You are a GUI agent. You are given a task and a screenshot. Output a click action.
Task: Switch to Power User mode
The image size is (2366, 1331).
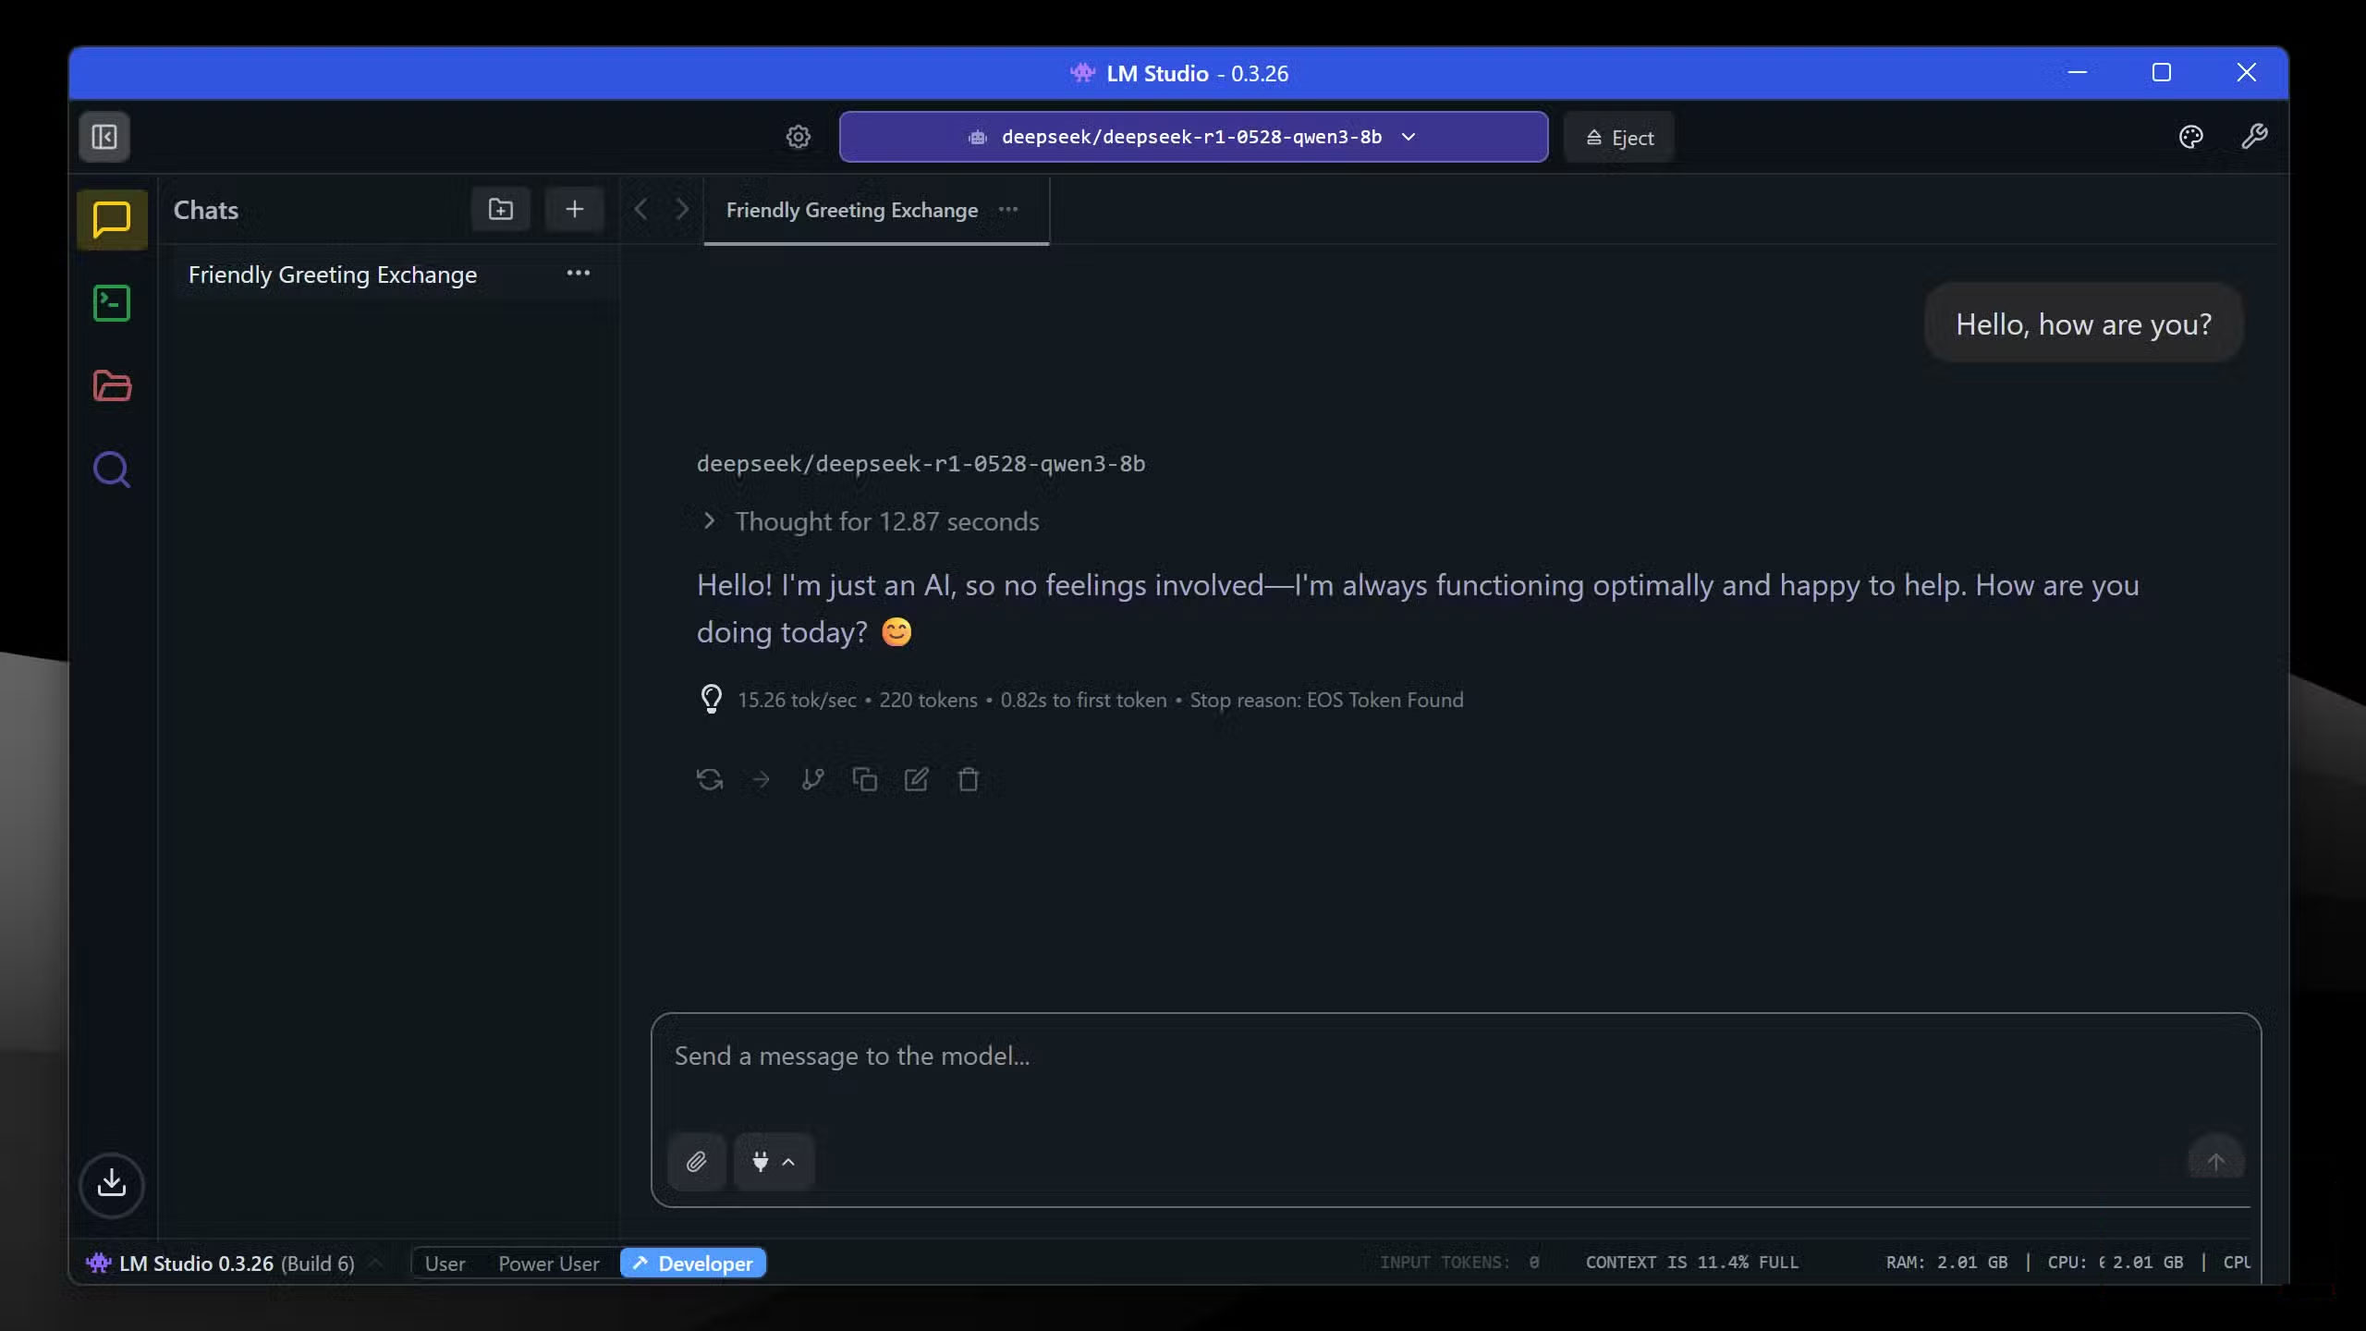point(548,1264)
